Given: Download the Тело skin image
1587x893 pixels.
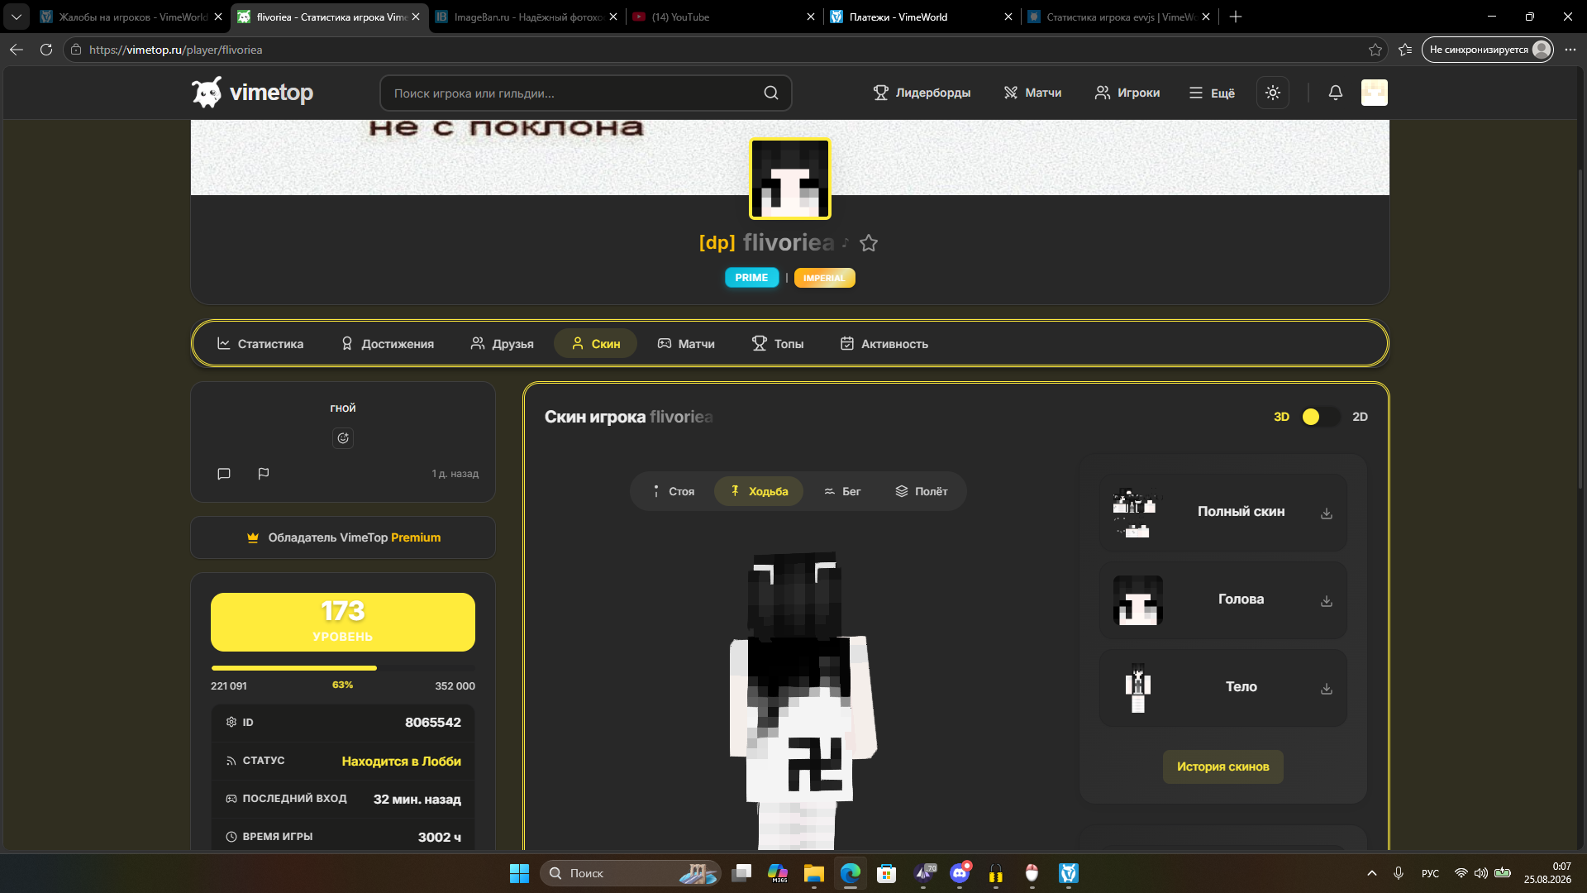Looking at the screenshot, I should click(1326, 689).
